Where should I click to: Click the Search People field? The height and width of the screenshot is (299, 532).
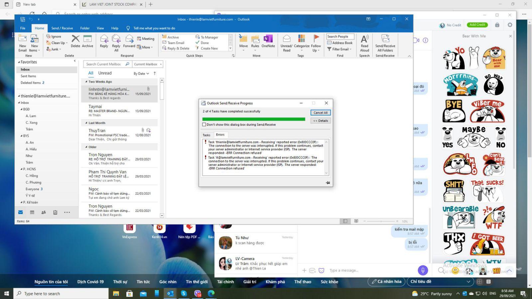pyautogui.click(x=340, y=37)
